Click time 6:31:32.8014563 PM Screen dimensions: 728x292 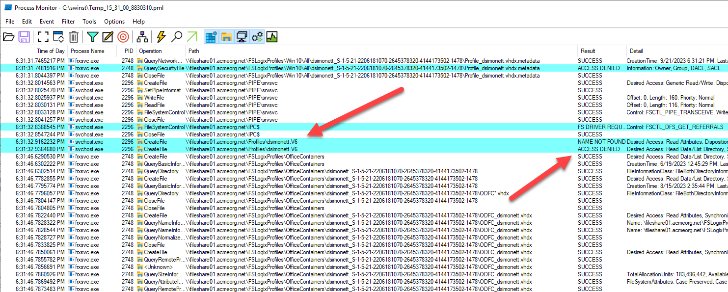[40, 83]
